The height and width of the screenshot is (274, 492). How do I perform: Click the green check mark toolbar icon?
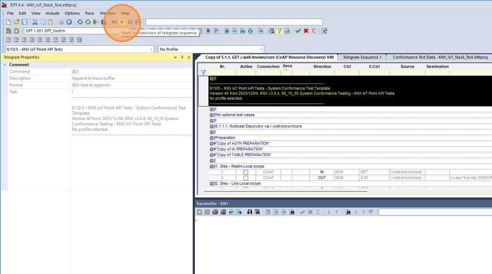click(298, 31)
